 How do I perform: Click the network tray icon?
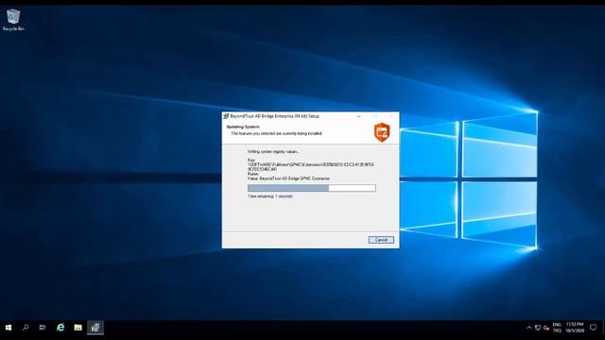[x=538, y=328]
